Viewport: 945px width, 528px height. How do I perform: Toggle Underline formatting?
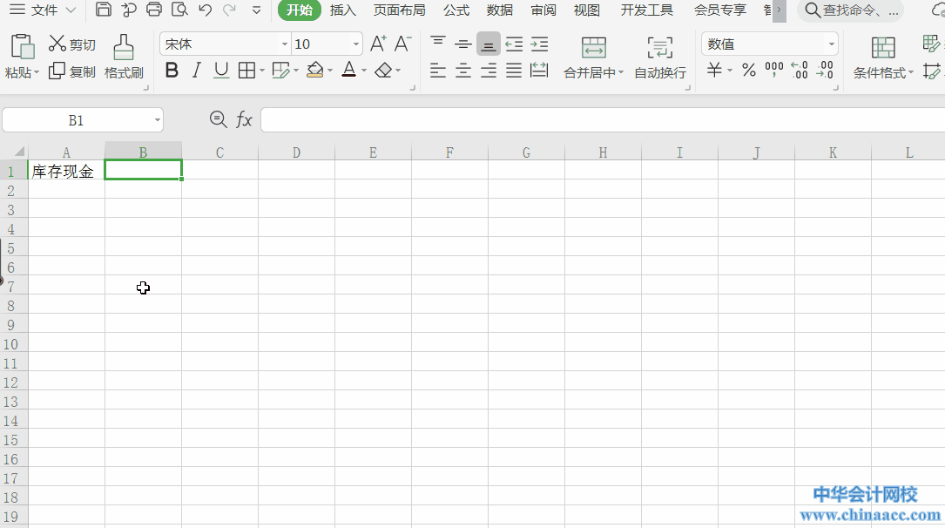tap(221, 71)
